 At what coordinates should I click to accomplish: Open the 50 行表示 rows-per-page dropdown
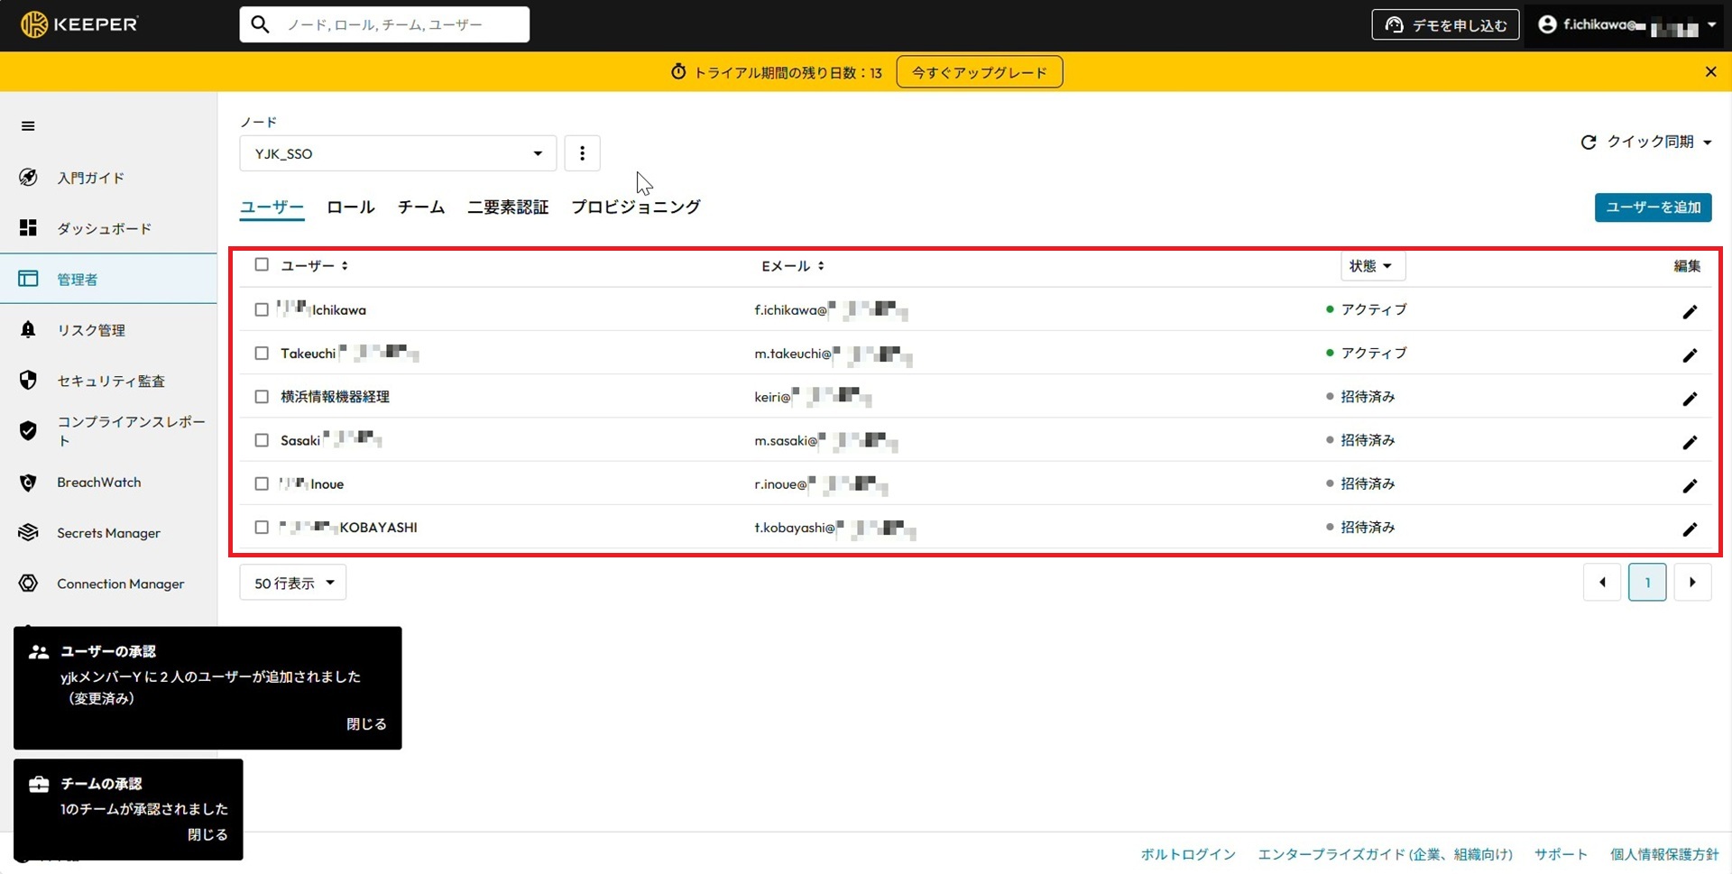pos(293,584)
